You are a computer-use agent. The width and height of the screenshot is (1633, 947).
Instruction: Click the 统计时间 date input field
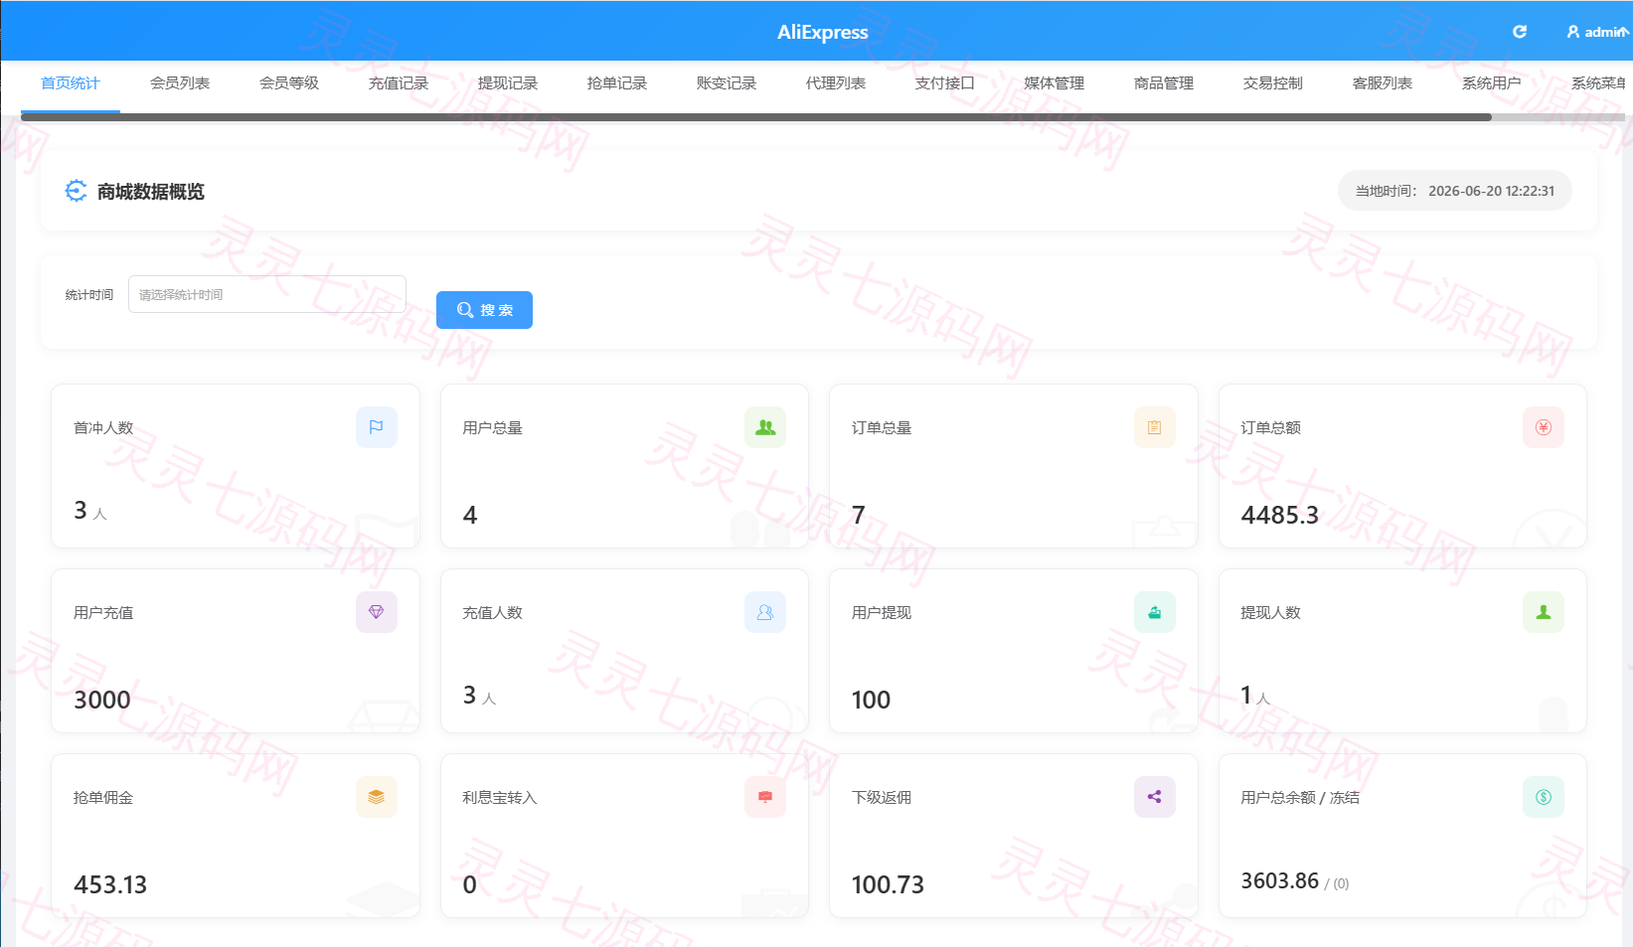tap(267, 294)
